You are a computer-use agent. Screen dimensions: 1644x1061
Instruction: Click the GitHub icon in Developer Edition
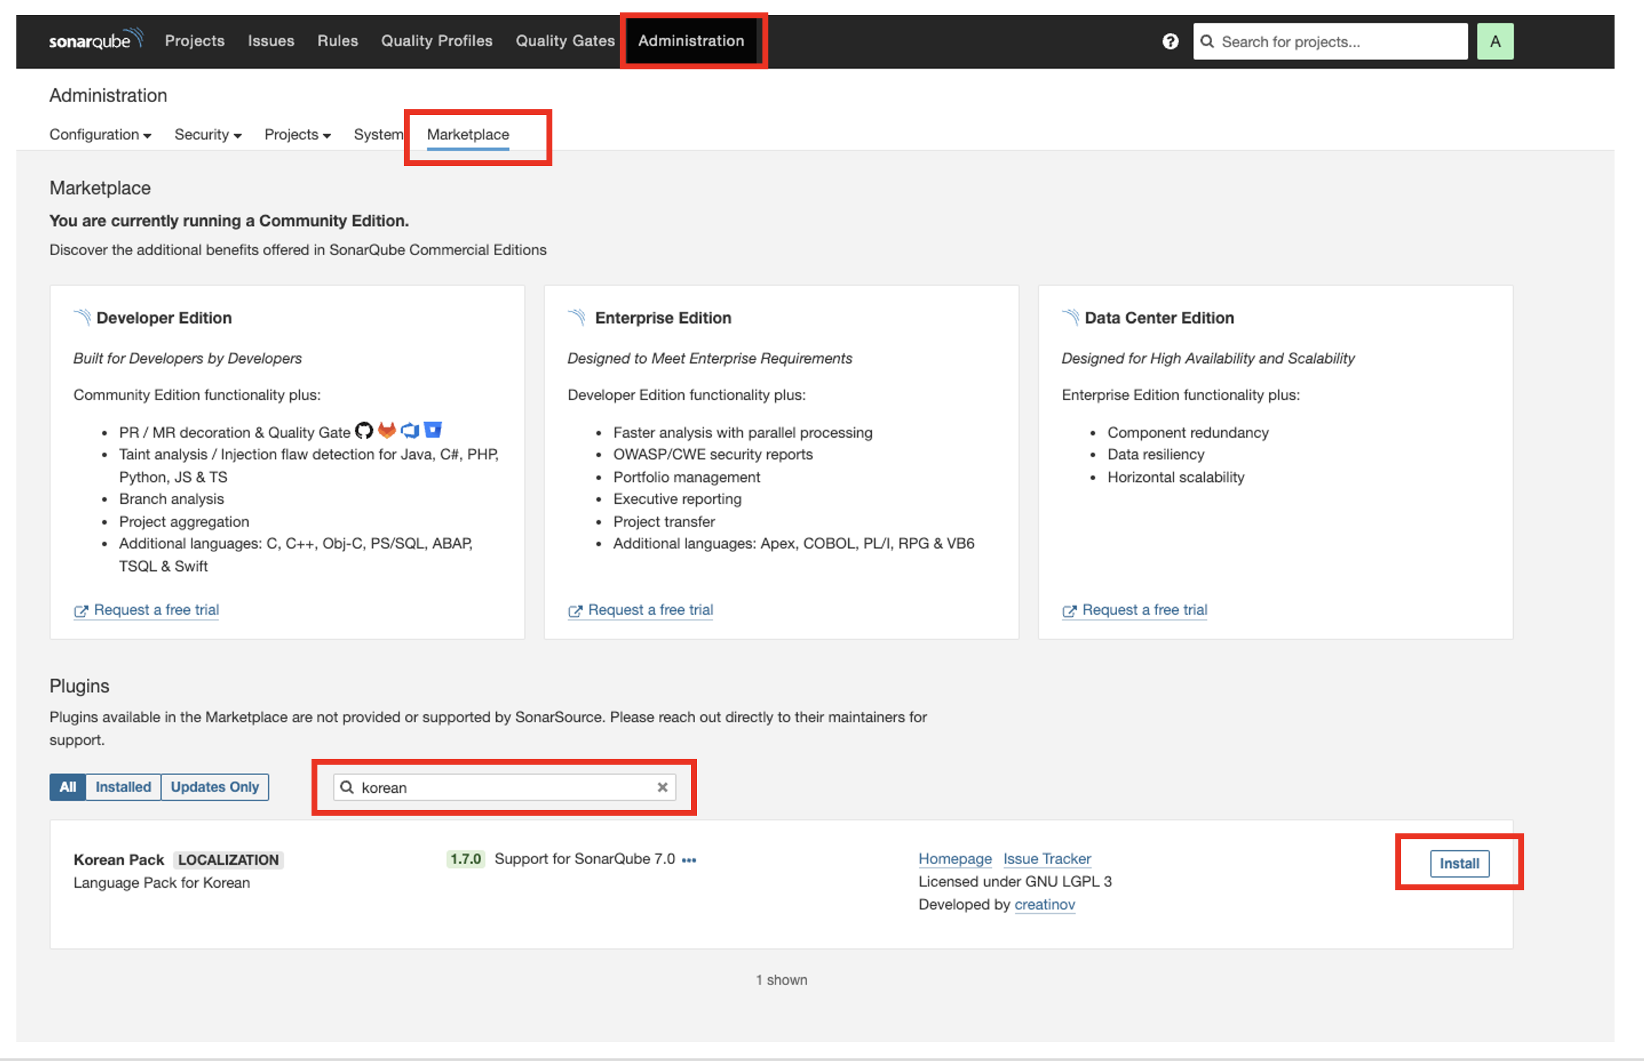tap(364, 431)
